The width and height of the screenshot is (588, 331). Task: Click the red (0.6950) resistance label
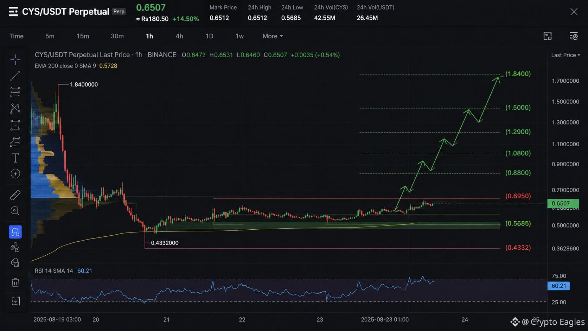click(x=518, y=196)
